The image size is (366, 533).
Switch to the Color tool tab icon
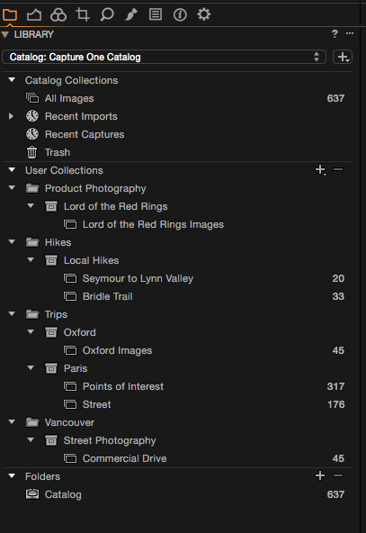pos(58,14)
